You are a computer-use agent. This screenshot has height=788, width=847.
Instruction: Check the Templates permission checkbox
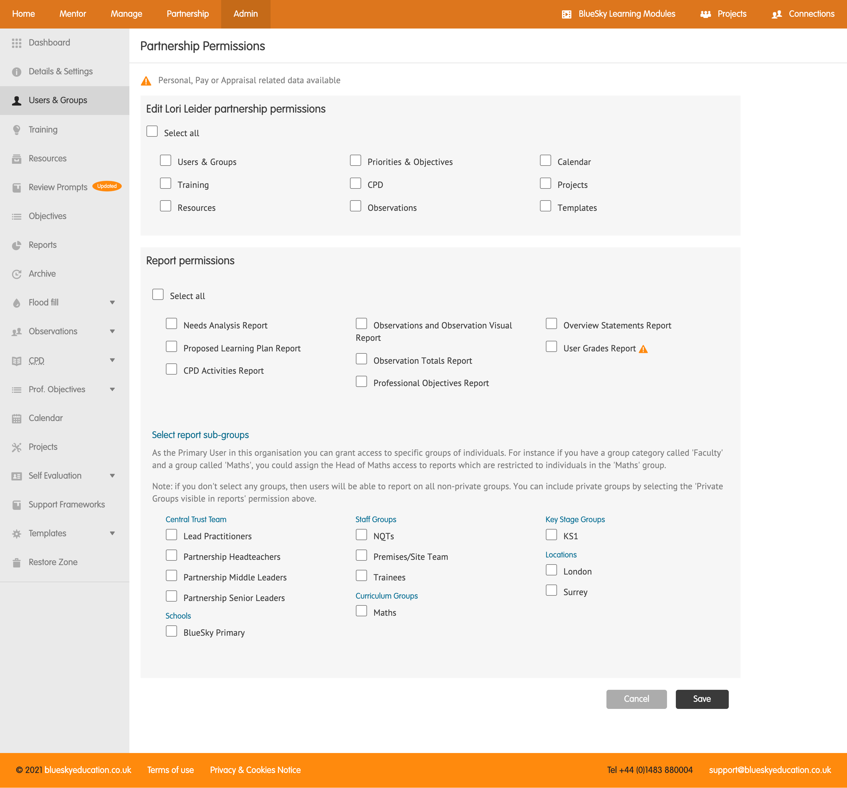pyautogui.click(x=545, y=206)
